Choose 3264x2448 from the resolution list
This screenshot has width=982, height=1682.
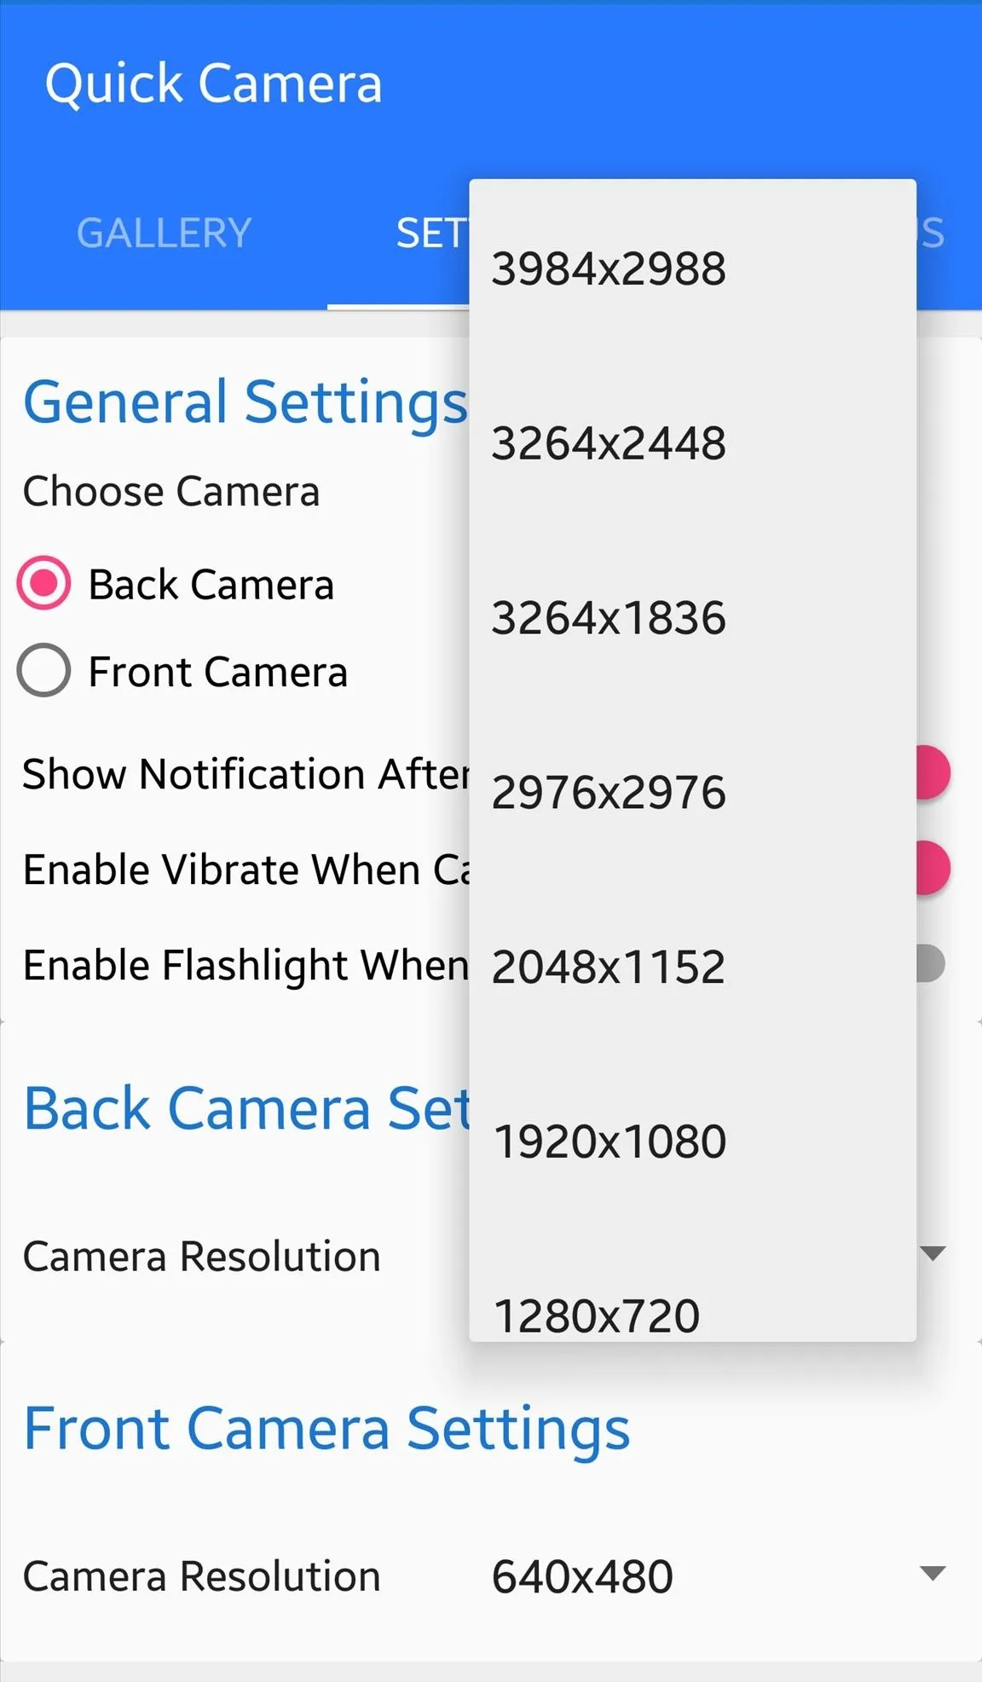click(x=692, y=443)
